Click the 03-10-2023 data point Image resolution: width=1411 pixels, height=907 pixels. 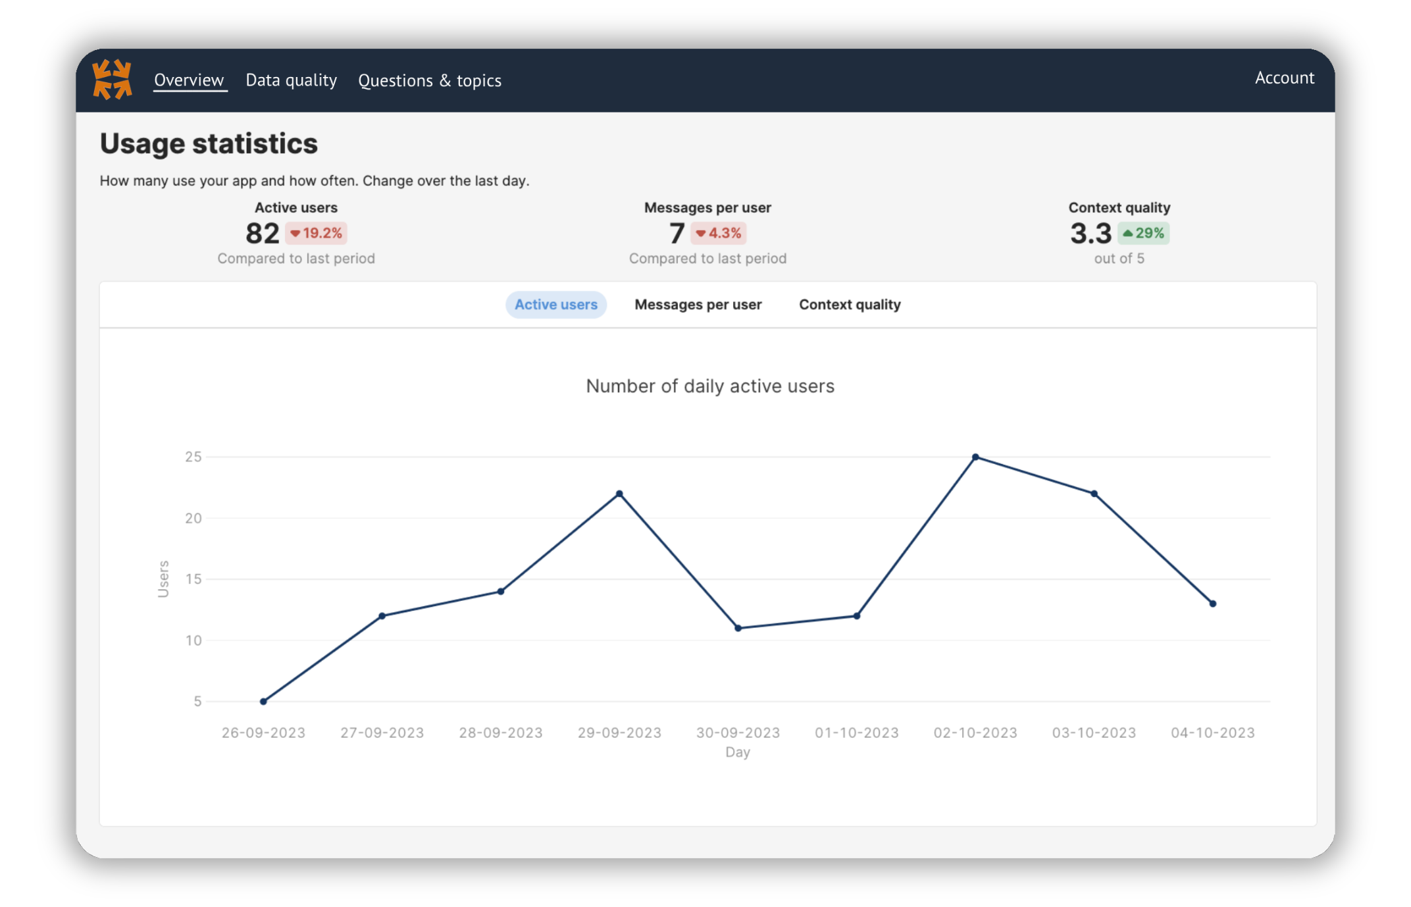1094,494
